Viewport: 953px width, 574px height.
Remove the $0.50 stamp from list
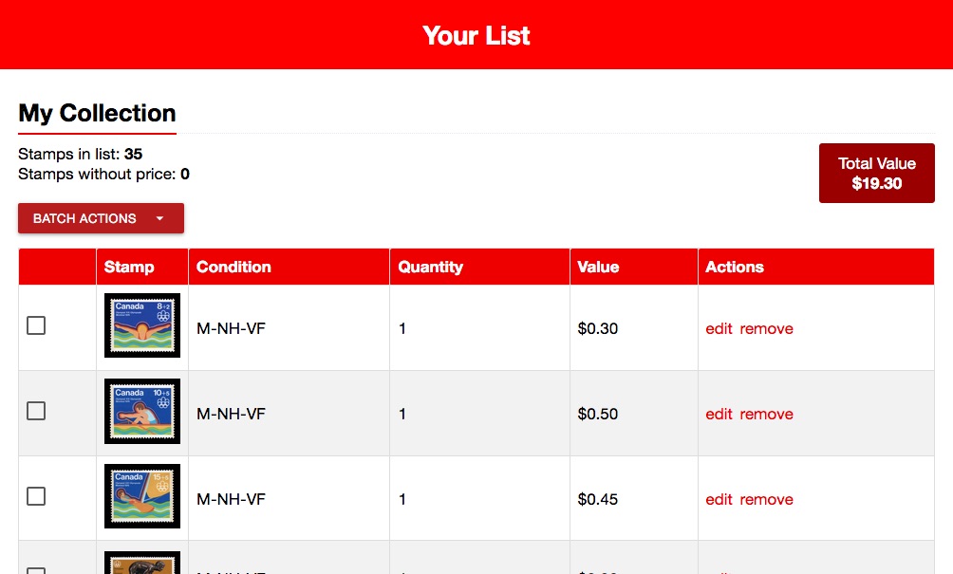[766, 415]
